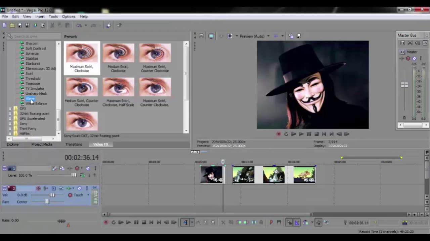Click the track 1 Level slider handle
The height and width of the screenshot is (241, 430).
73,175
